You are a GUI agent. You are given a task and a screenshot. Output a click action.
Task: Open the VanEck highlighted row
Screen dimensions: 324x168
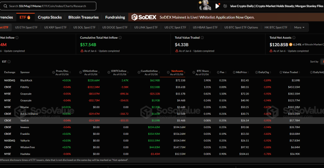pyautogui.click(x=162, y=121)
